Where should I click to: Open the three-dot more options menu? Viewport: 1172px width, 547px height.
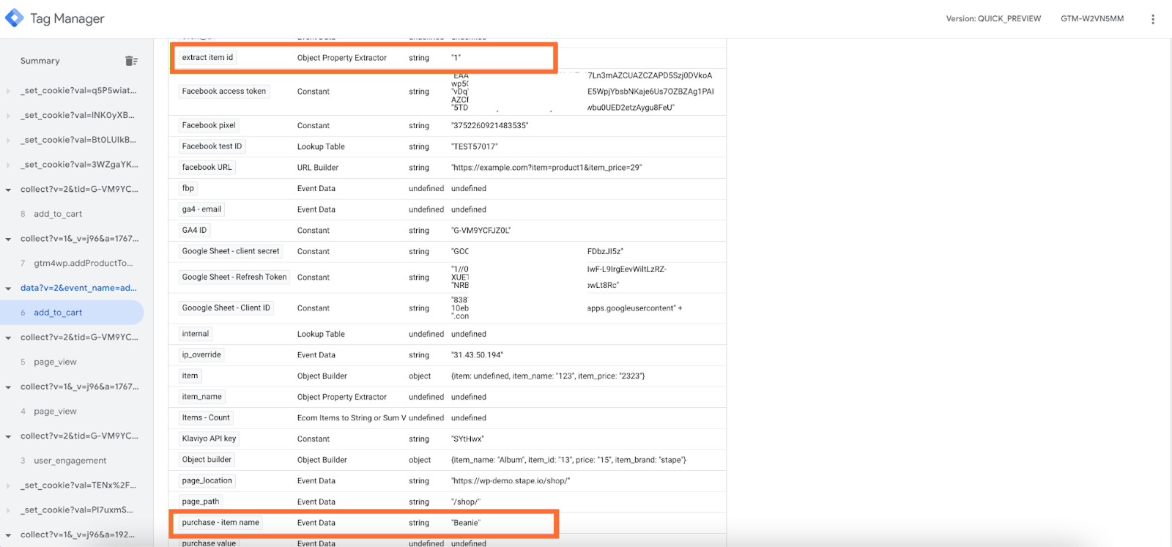[x=1152, y=19]
